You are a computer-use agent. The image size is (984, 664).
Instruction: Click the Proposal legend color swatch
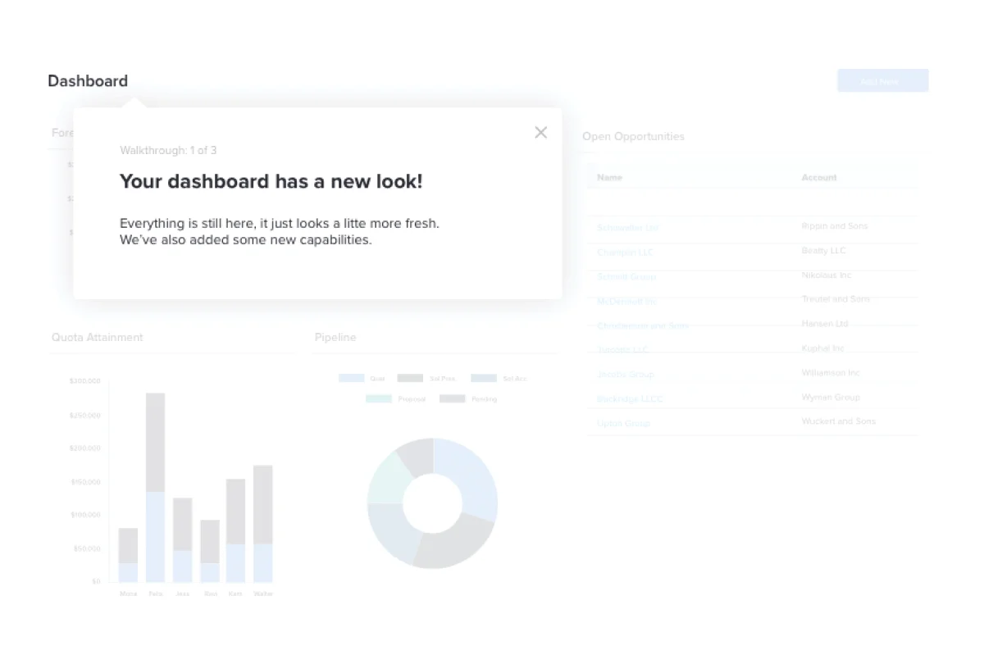click(x=378, y=399)
